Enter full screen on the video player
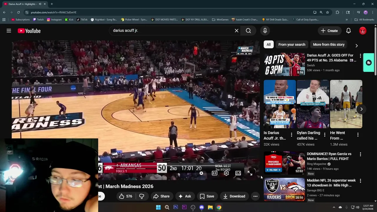Screen dimensions: 377x212 point(250,173)
